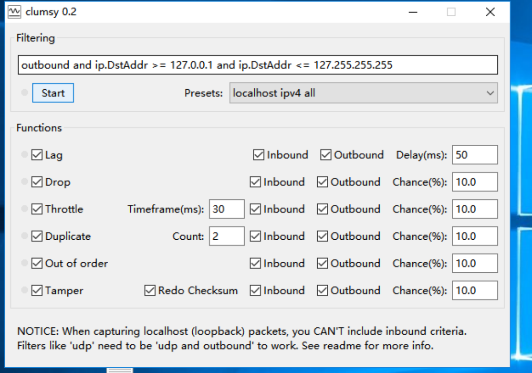Click the Start button

(53, 93)
